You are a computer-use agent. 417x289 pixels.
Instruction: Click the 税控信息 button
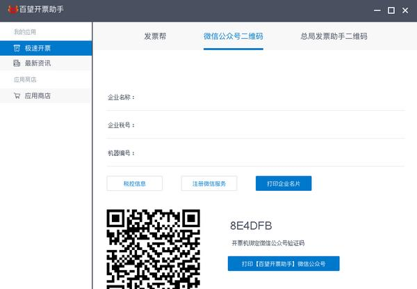[x=135, y=183]
